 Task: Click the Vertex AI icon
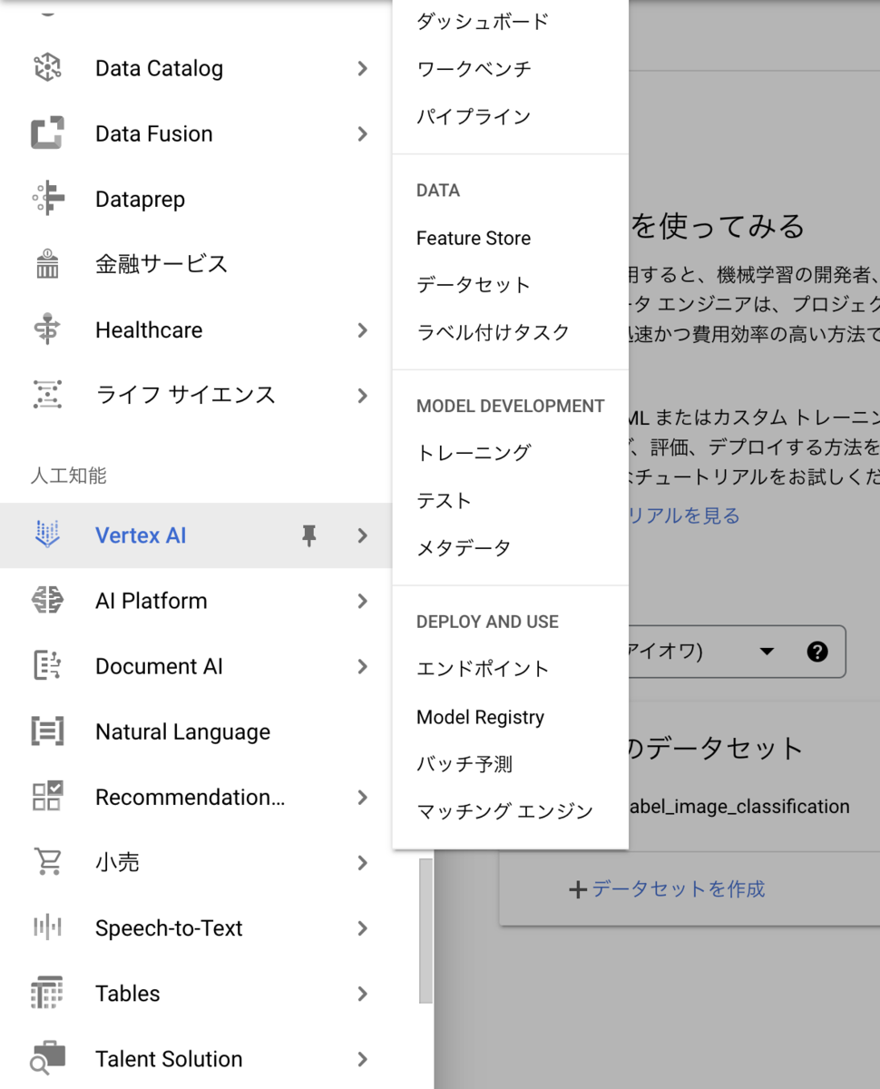pos(47,535)
